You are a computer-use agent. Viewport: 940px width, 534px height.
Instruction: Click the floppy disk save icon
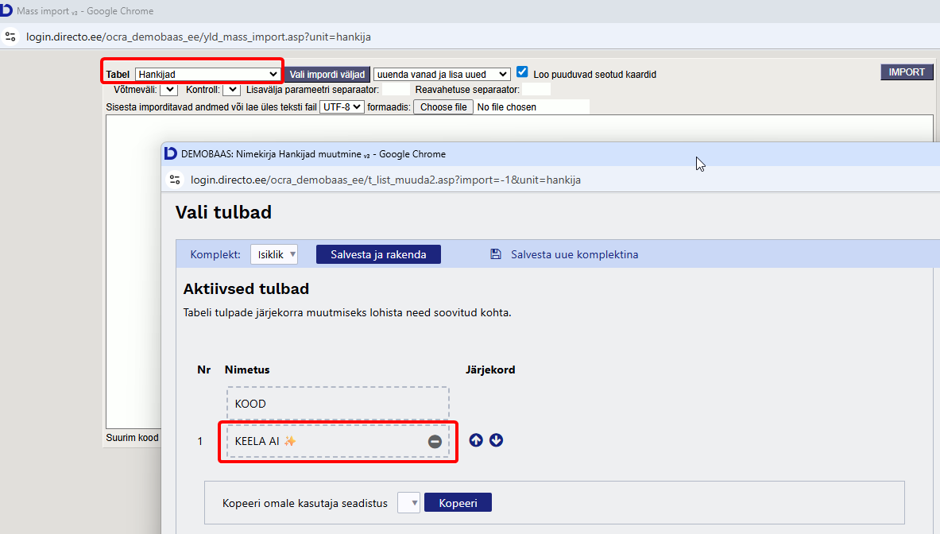coord(496,254)
